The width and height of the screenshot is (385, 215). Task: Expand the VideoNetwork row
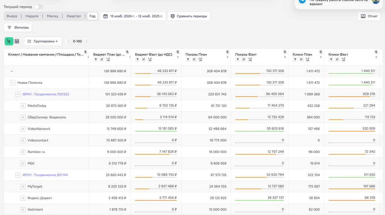pyautogui.click(x=23, y=129)
